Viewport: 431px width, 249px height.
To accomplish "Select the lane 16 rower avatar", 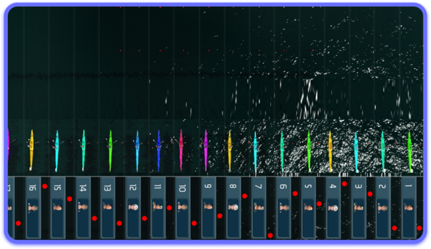I will coord(32,207).
